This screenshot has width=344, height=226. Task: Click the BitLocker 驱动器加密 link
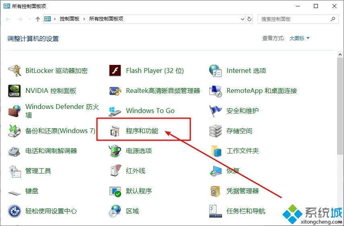click(x=57, y=71)
